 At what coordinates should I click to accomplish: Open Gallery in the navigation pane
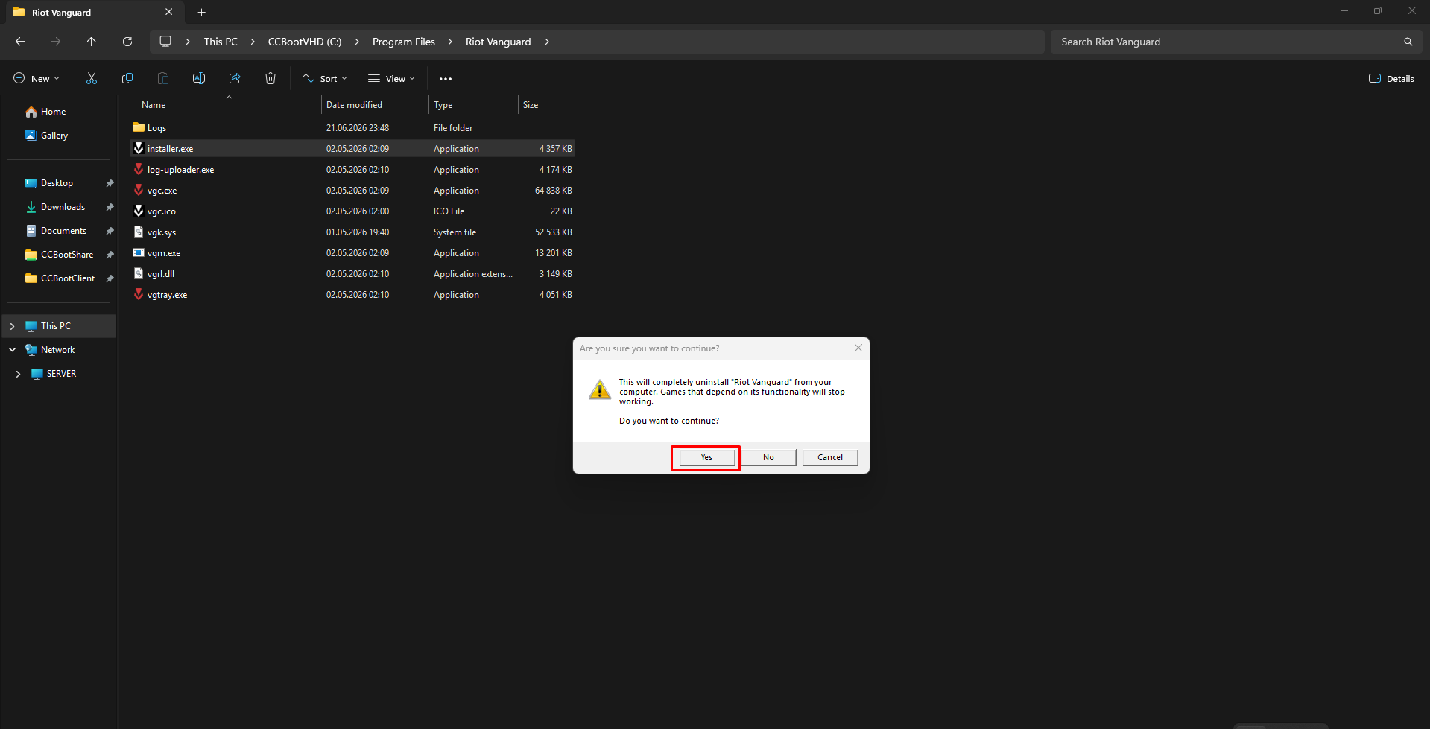(x=54, y=136)
